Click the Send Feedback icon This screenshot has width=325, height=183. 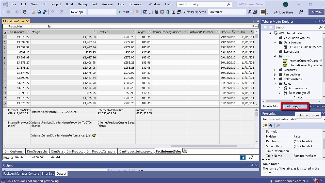click(301, 12)
